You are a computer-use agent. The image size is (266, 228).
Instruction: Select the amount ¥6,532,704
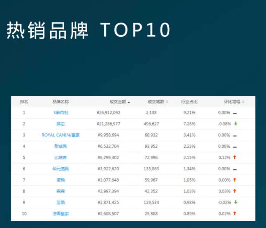[109, 146]
